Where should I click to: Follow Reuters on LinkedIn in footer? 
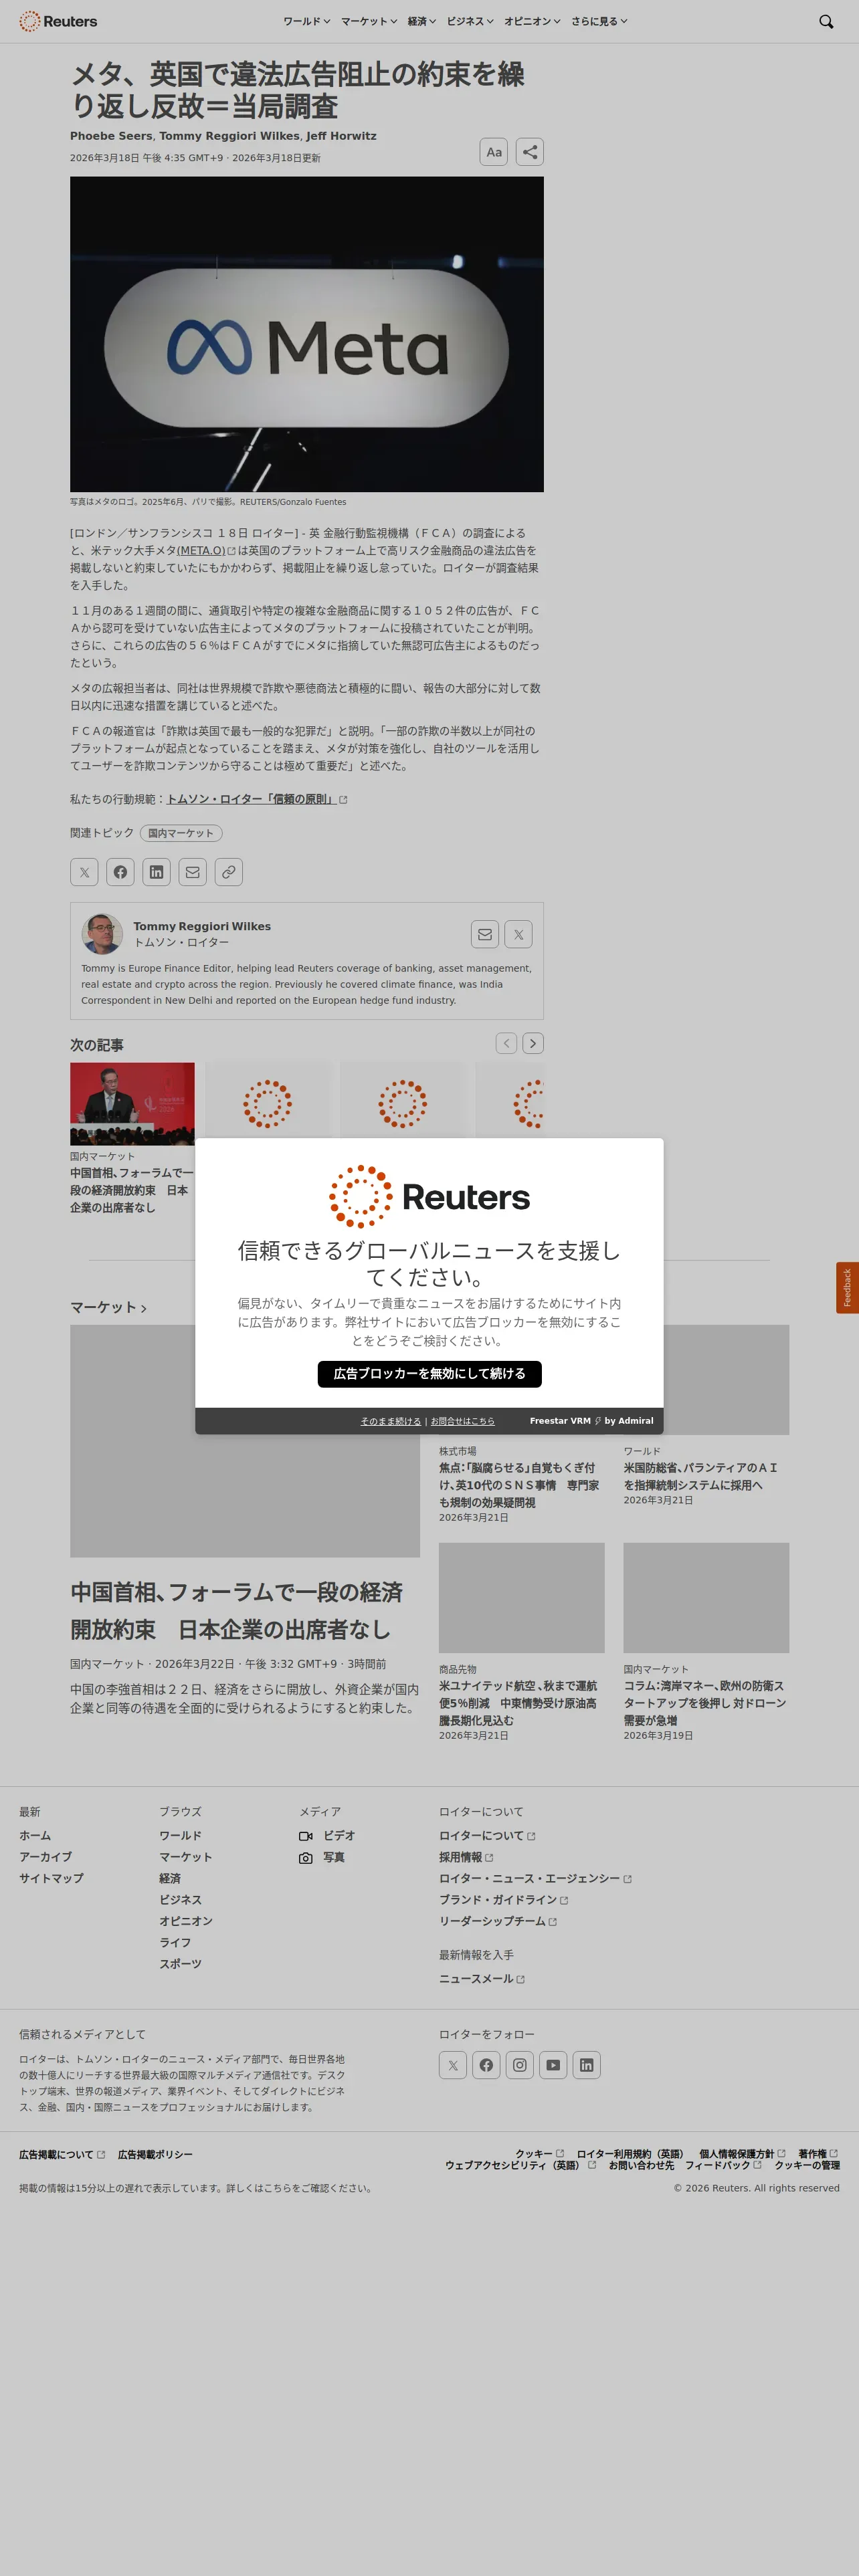coord(587,2065)
